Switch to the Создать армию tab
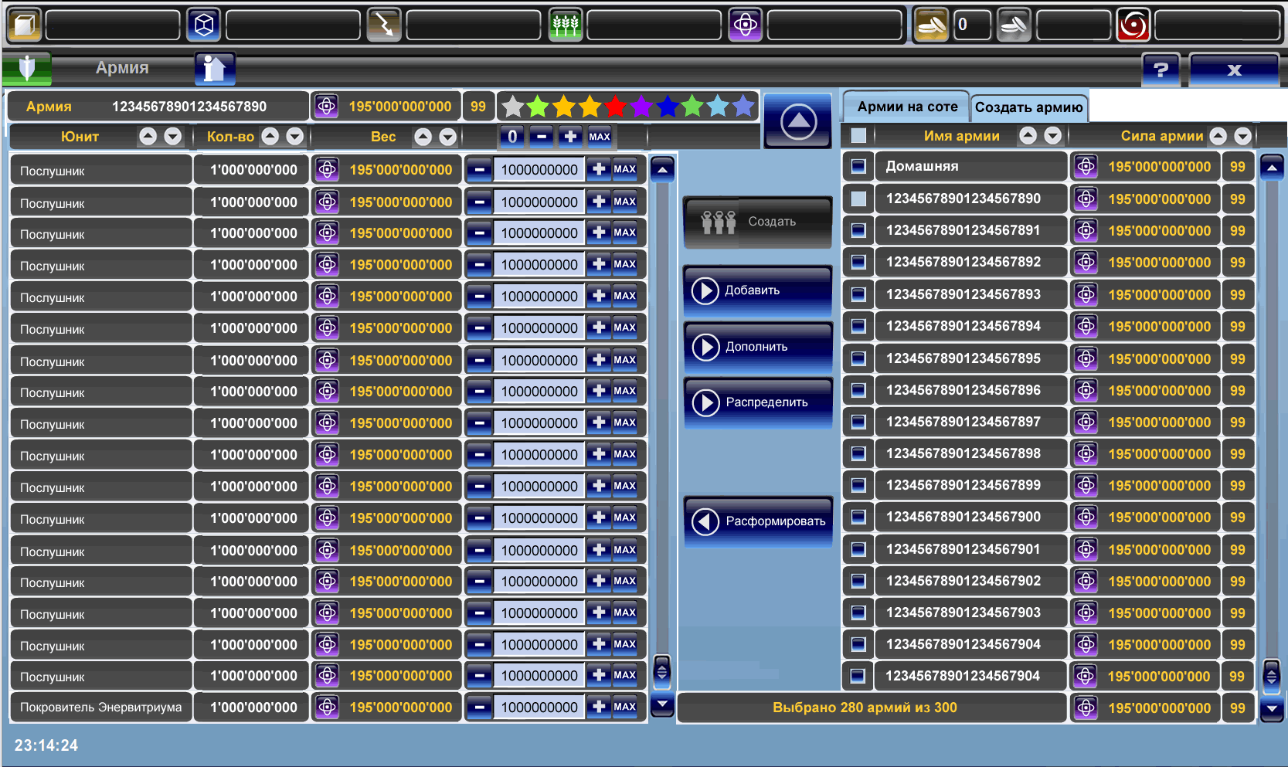This screenshot has height=767, width=1288. (x=1028, y=107)
